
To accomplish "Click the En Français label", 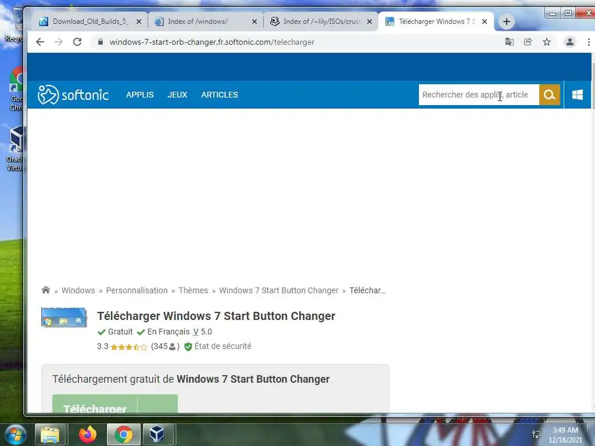I will (169, 332).
